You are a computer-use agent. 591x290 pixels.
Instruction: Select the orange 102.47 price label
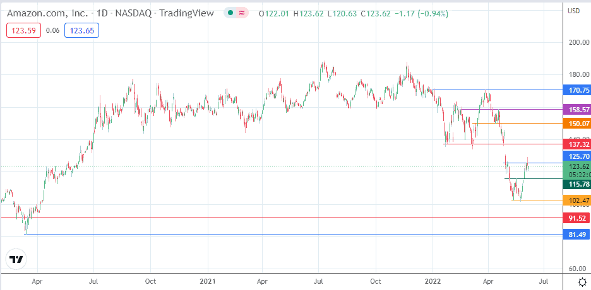click(576, 200)
